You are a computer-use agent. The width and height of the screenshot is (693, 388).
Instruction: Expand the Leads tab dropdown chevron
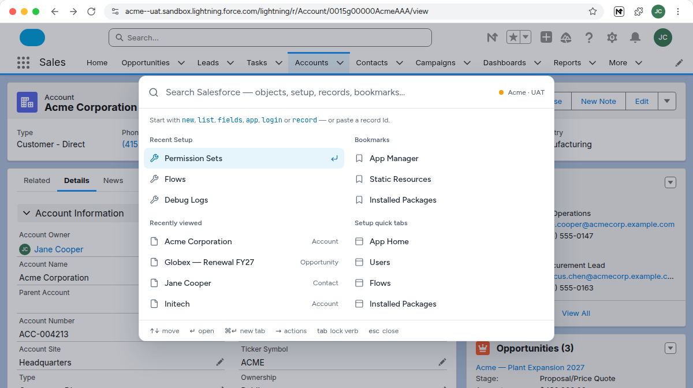pos(230,62)
